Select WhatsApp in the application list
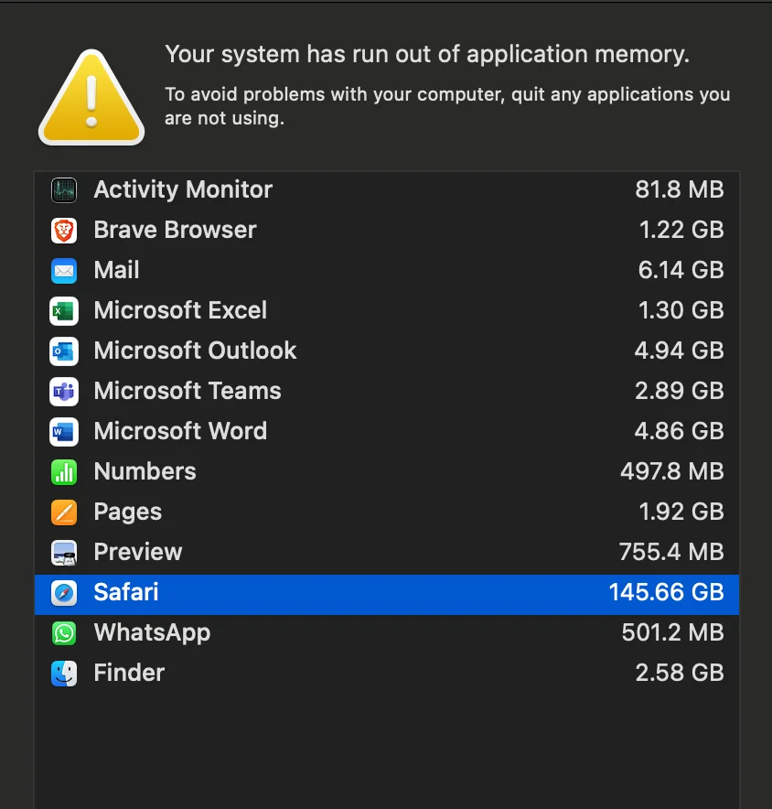 tap(152, 633)
